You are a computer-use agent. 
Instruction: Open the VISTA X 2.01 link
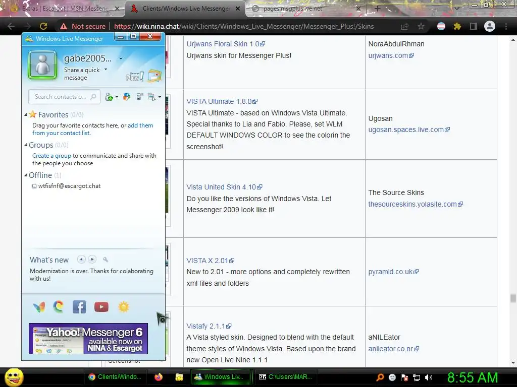coord(211,261)
